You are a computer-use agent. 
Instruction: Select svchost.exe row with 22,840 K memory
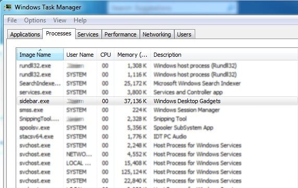click(x=157, y=181)
